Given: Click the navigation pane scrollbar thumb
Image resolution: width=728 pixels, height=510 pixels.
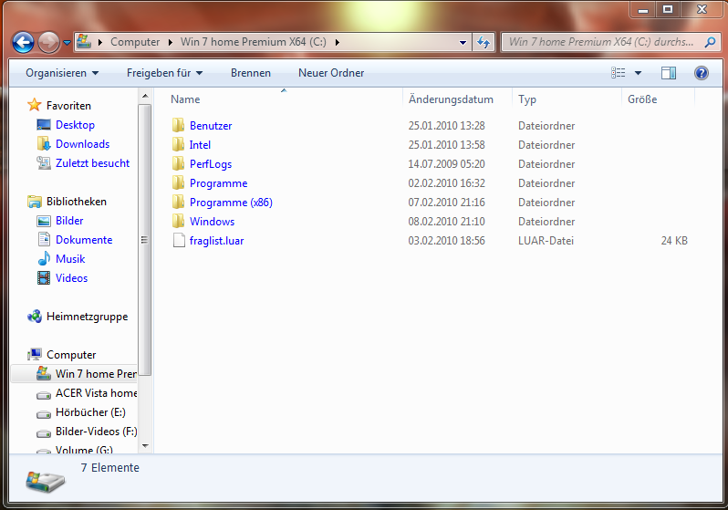Looking at the screenshot, I should [x=145, y=240].
